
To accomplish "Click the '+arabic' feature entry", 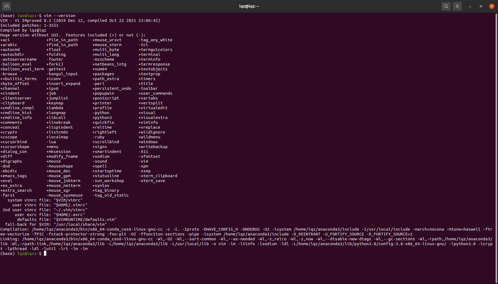I will click(9, 45).
